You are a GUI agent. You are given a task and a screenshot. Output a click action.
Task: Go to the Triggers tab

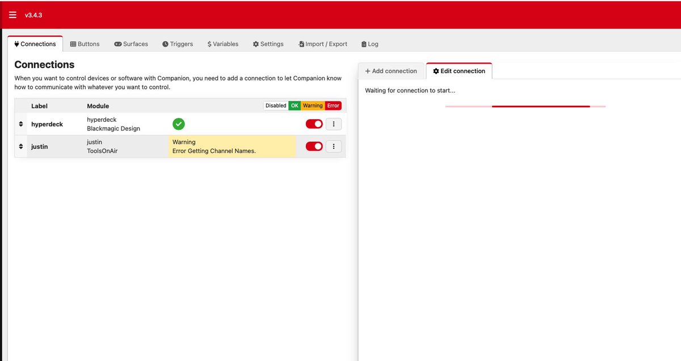[x=178, y=44]
